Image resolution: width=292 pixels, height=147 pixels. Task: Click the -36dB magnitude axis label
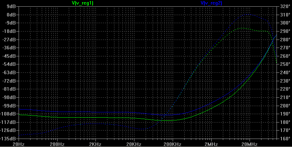click(x=9, y=48)
